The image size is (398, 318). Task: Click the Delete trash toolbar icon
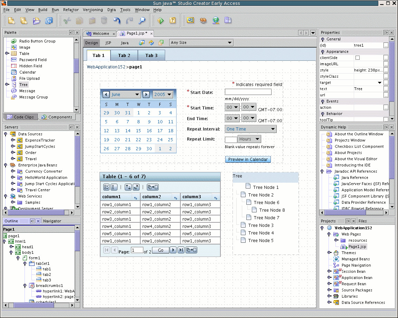pos(104,20)
